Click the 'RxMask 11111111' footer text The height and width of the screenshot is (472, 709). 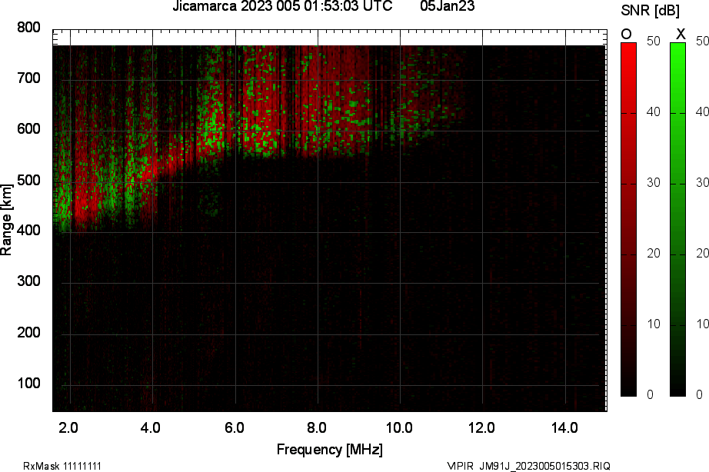[62, 466]
